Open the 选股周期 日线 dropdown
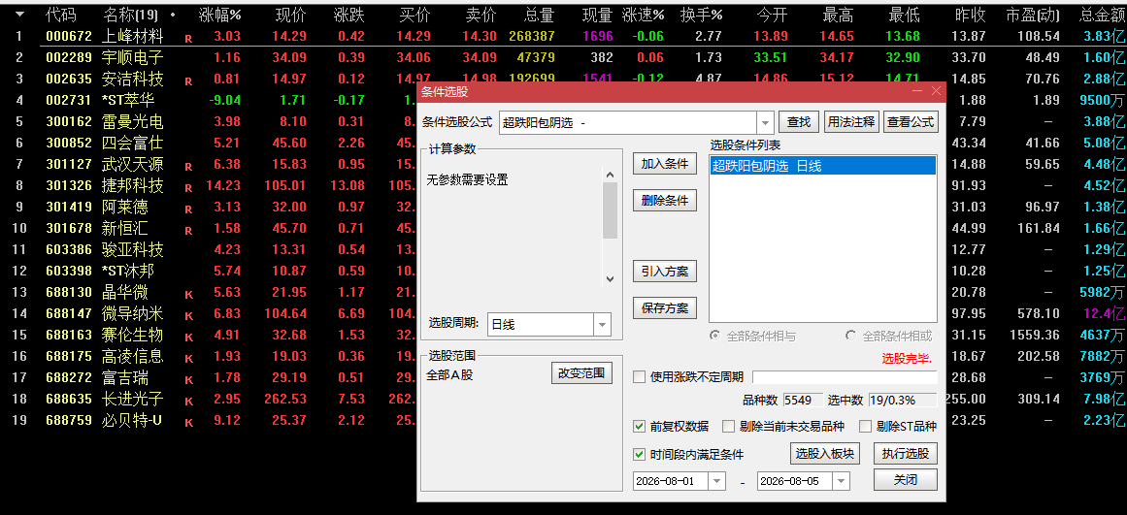The height and width of the screenshot is (515, 1127). 602,325
